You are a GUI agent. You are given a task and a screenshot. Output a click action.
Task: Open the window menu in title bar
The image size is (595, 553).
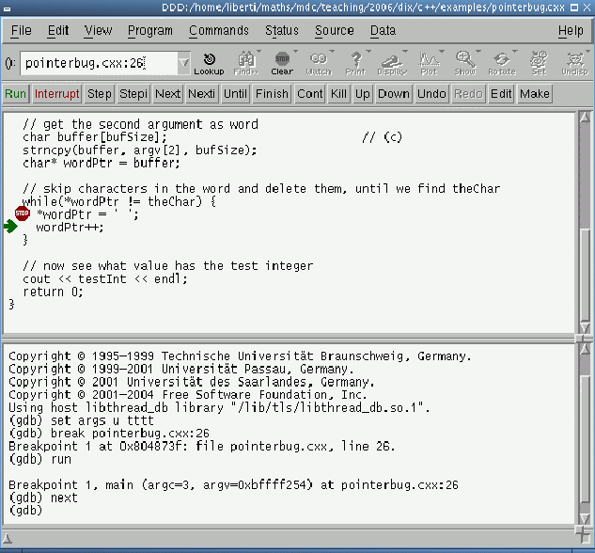(7, 8)
